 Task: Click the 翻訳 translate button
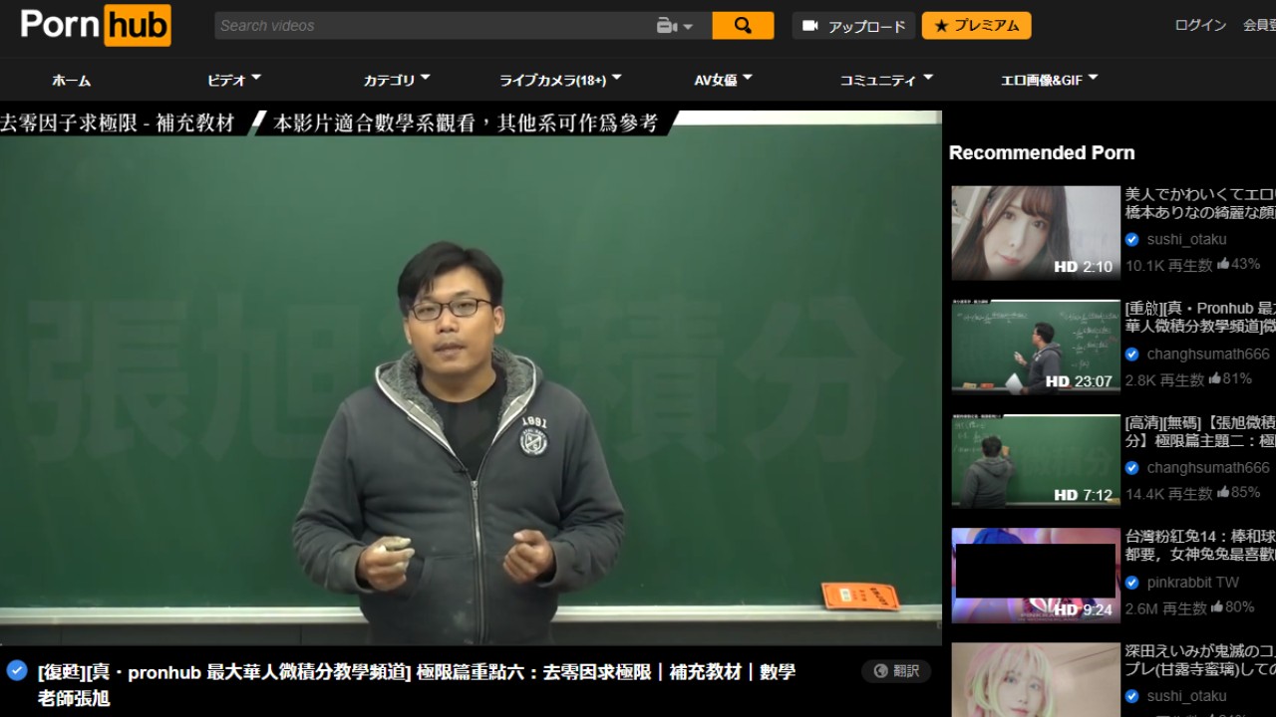tap(896, 671)
